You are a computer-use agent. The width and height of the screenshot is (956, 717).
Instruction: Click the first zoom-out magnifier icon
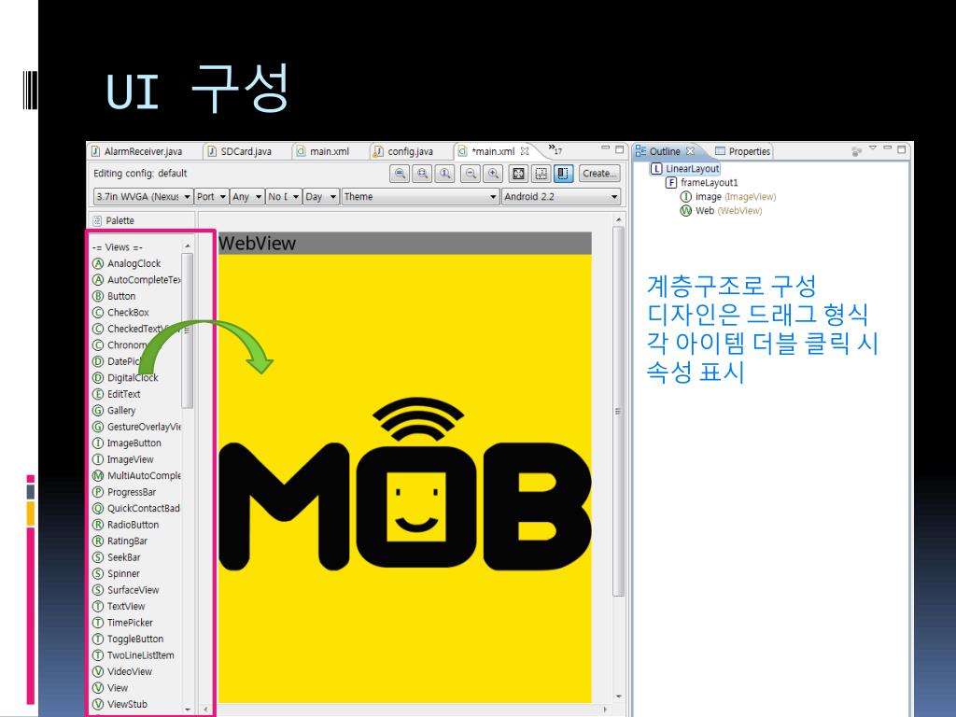click(400, 174)
